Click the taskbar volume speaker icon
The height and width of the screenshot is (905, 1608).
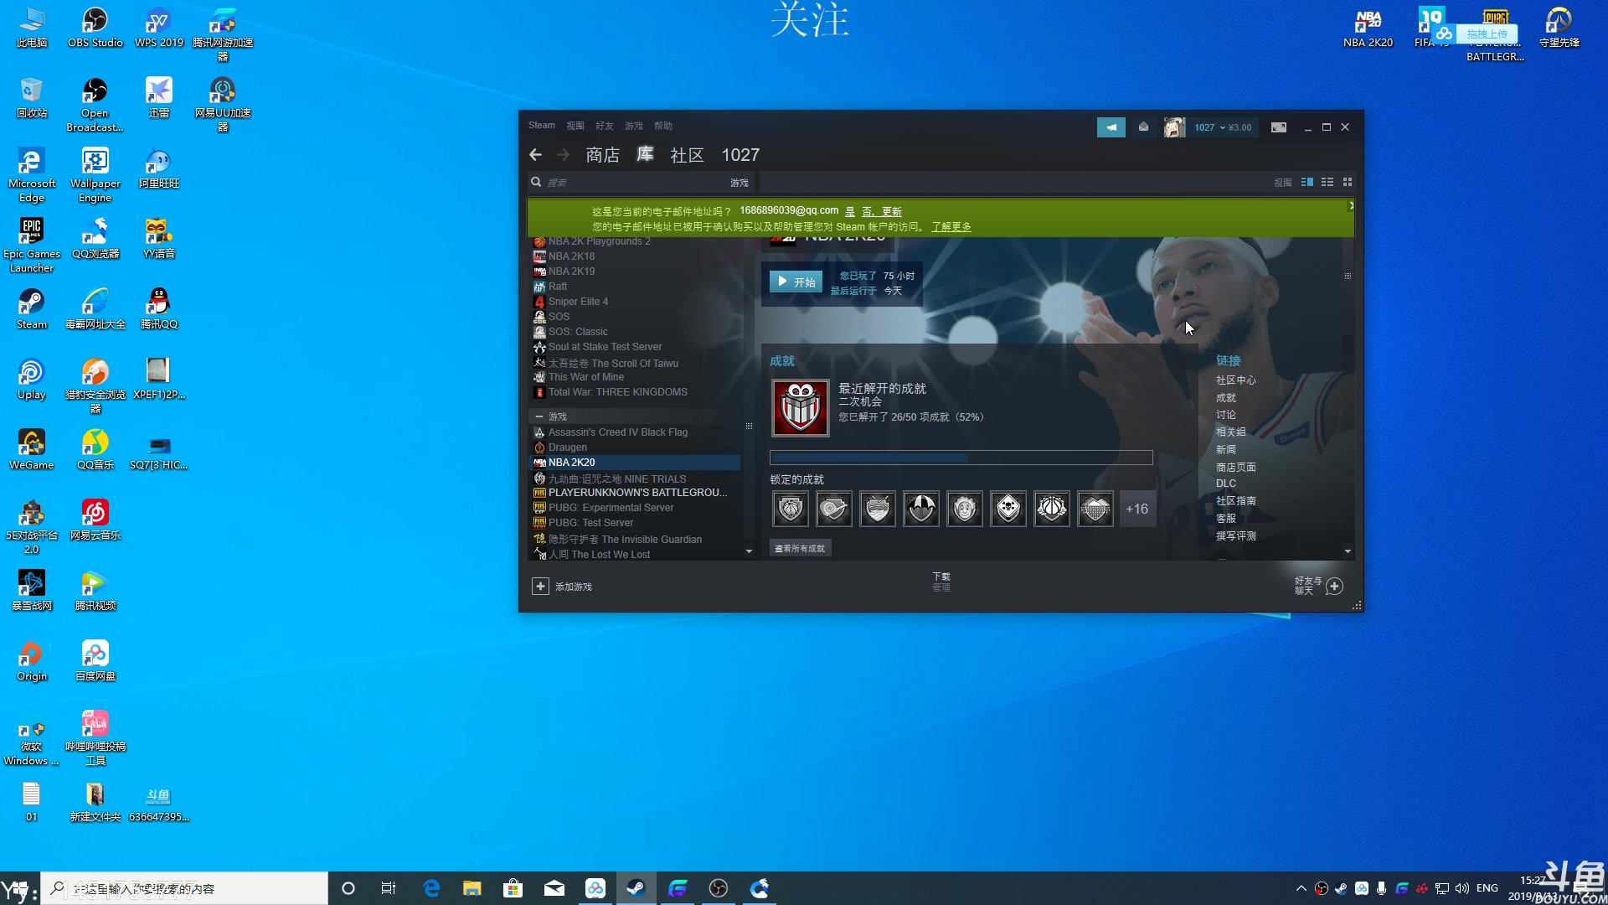pyautogui.click(x=1462, y=888)
